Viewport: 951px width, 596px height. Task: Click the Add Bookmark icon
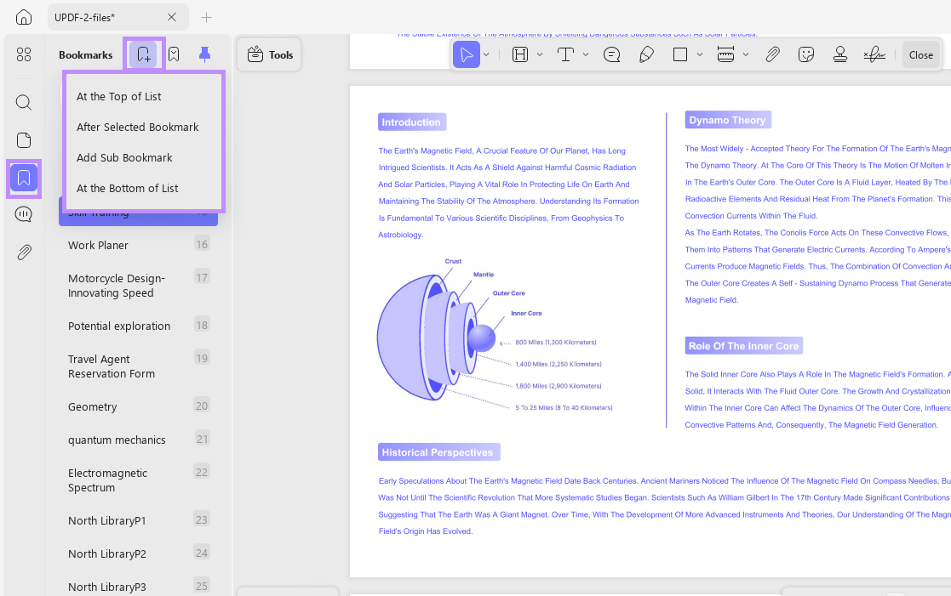click(x=143, y=55)
